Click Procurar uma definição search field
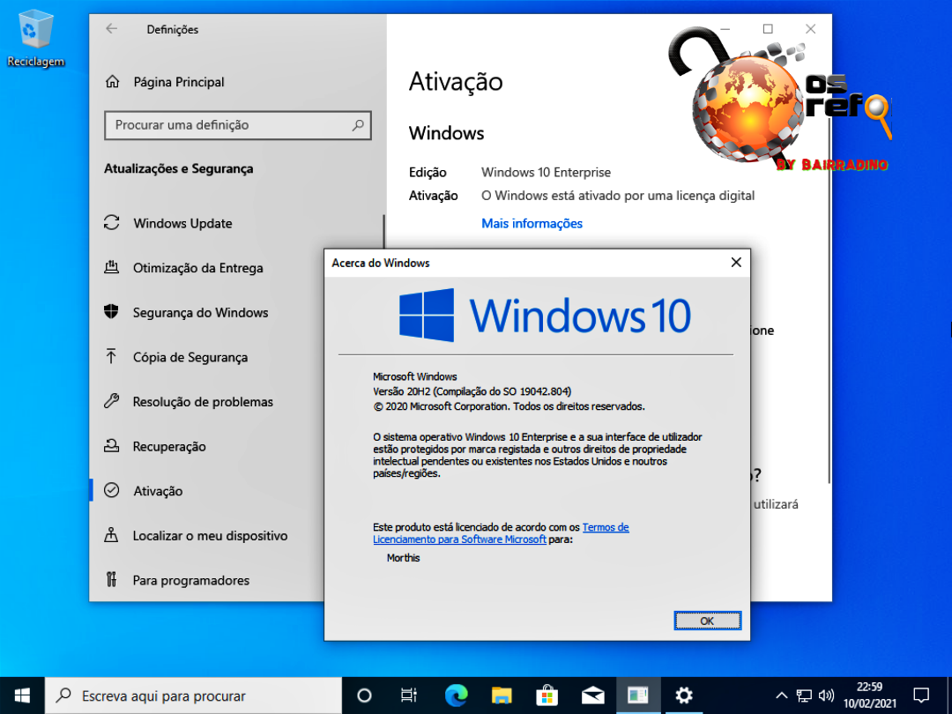Viewport: 952px width, 714px height. coord(237,125)
